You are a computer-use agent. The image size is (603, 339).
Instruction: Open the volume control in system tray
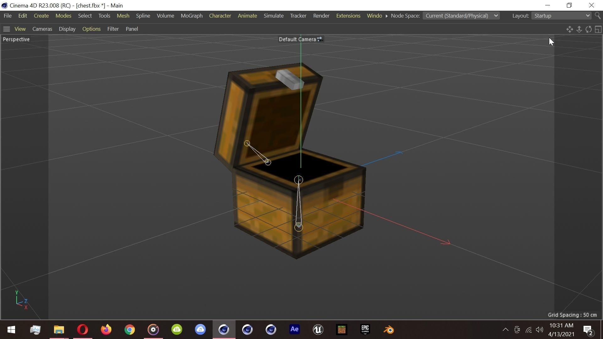(x=540, y=330)
